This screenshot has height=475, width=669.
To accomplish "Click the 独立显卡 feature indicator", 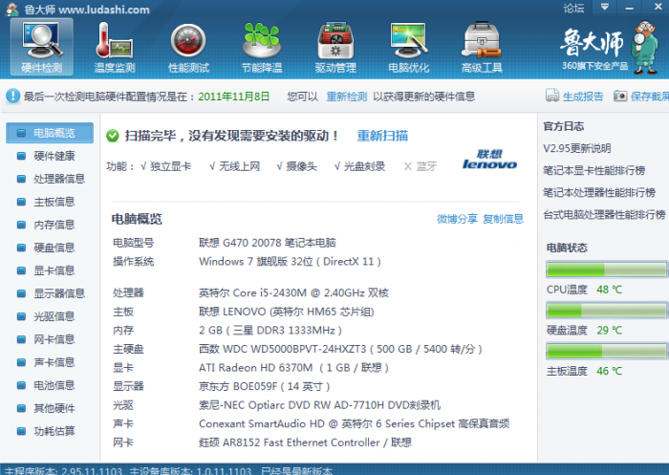I will 165,166.
